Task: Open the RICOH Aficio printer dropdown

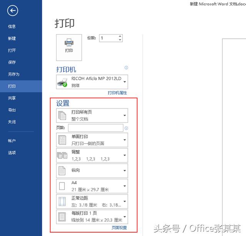Action: [92, 82]
